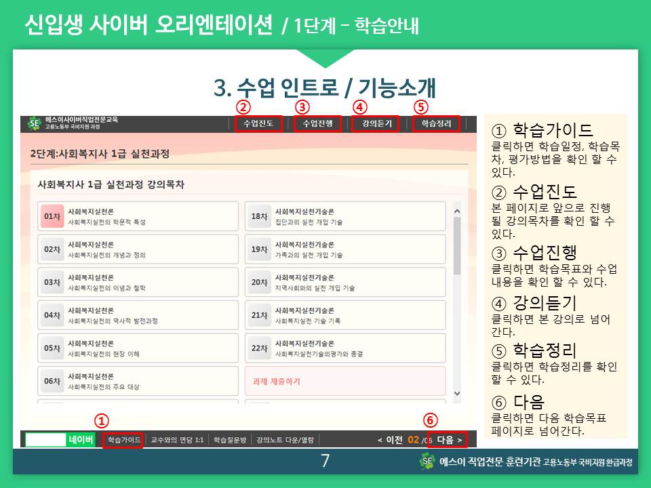Choose the 04차 lesson on 역사적 발전과정
Screen dimensions: 651x488
[138, 315]
